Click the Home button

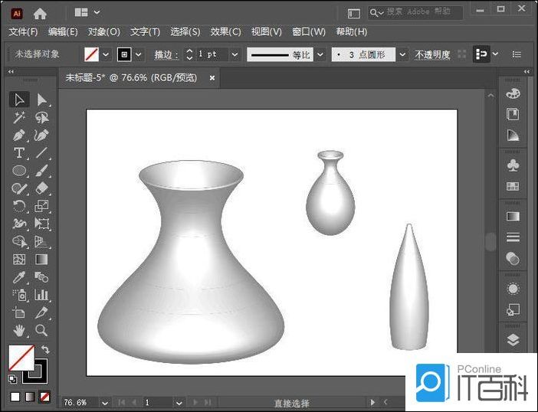[x=40, y=13]
